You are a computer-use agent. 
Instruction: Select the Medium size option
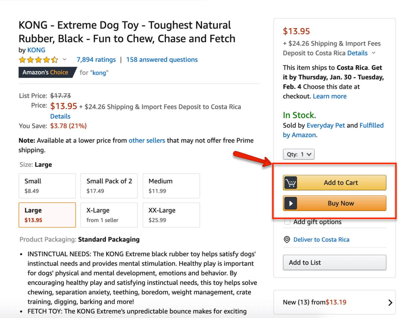pyautogui.click(x=171, y=185)
